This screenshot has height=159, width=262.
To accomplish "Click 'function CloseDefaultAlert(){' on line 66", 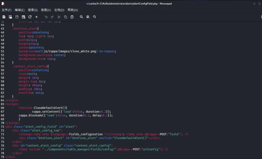I will (43, 108).
